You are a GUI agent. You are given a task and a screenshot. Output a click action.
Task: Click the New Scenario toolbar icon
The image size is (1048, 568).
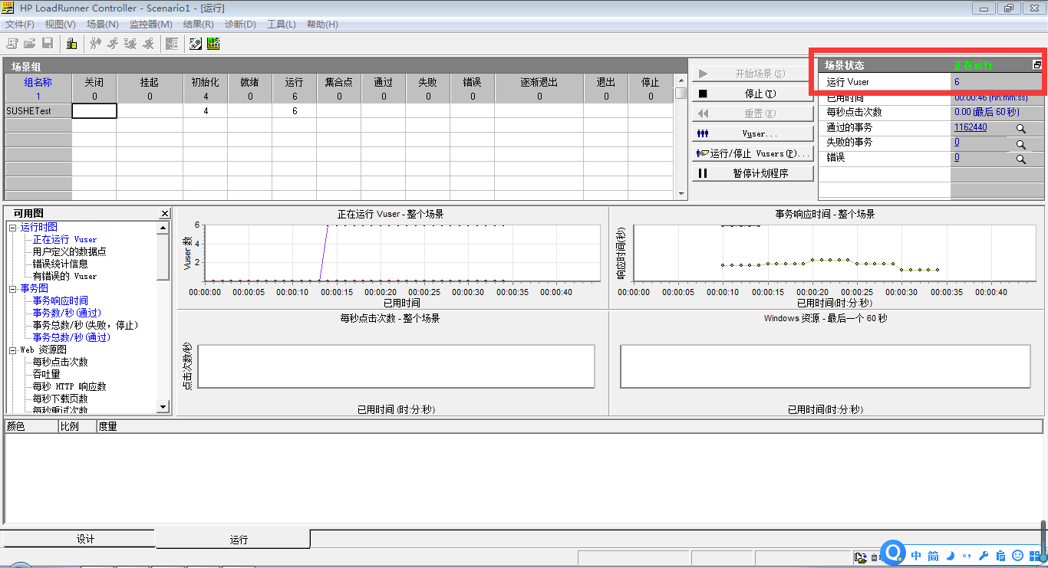pos(12,44)
